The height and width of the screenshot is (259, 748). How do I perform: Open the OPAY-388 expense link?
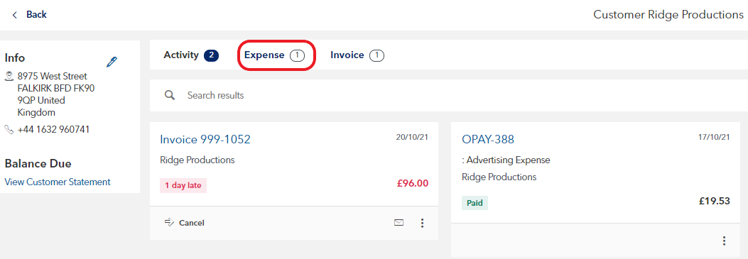pyautogui.click(x=488, y=139)
